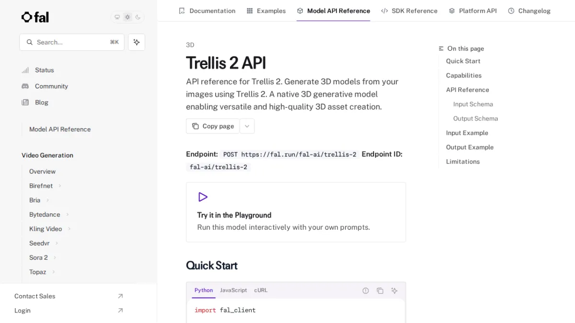Open the Status link

tap(45, 70)
